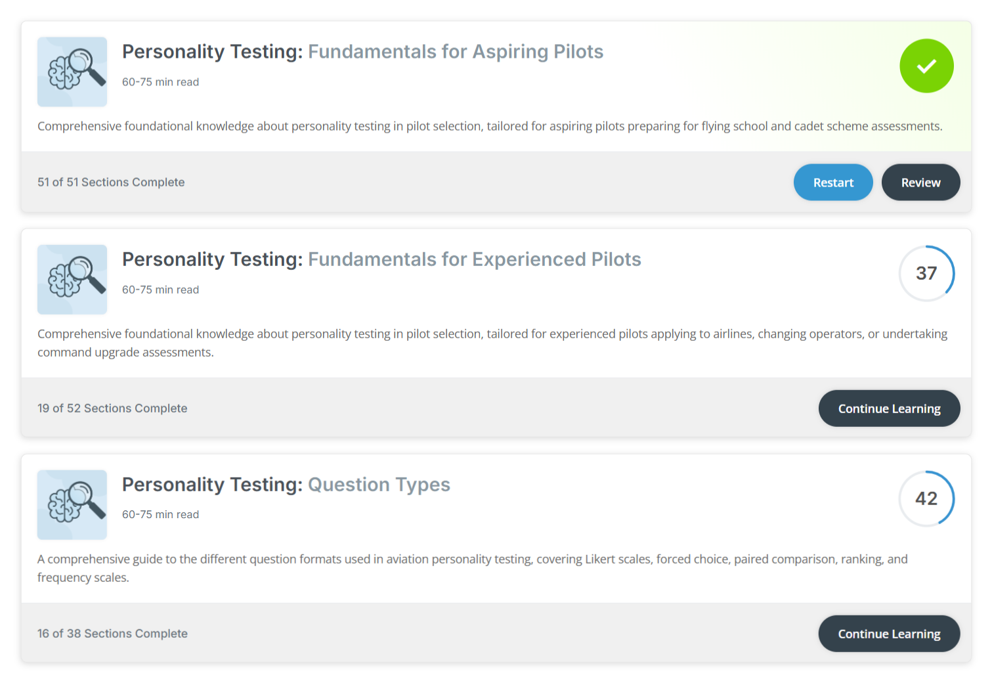Viewport: 992px width, 685px height.
Task: Click Aspiring Pilots course brain icon
Action: point(72,72)
